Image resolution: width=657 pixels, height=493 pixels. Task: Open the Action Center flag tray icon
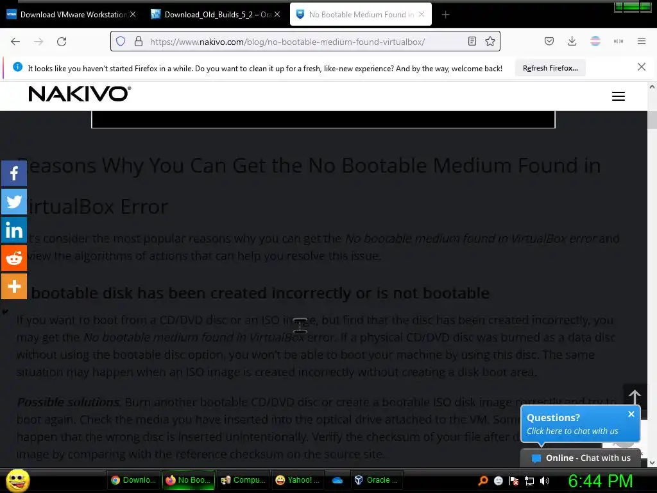(514, 481)
